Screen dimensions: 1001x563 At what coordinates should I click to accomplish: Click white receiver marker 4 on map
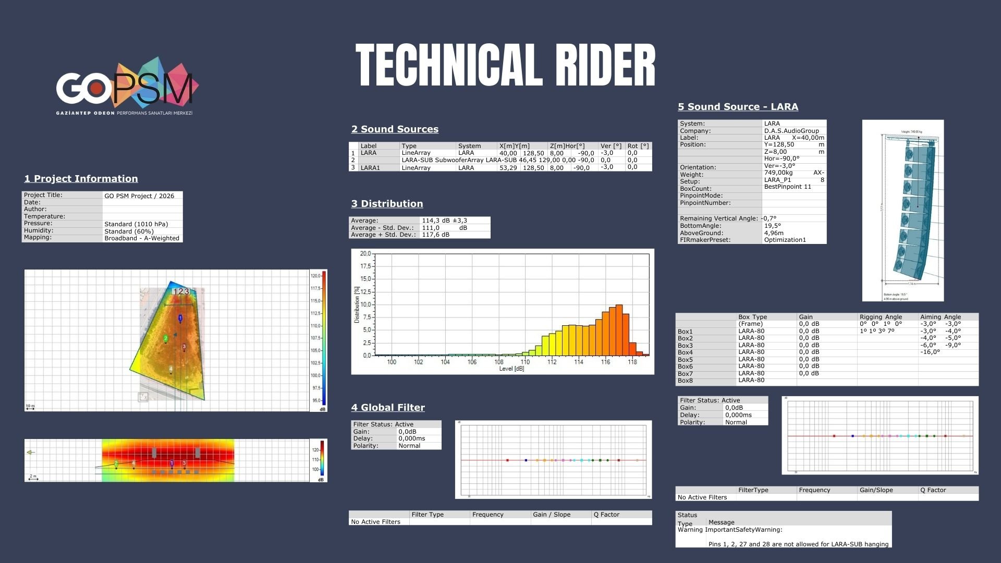tap(170, 369)
